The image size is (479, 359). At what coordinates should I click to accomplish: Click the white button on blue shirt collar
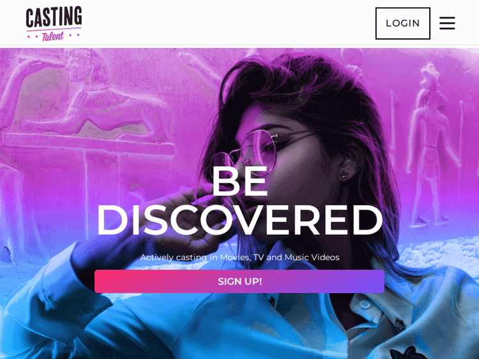pos(364,305)
